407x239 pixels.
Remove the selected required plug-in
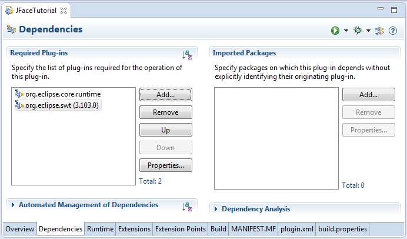point(166,112)
